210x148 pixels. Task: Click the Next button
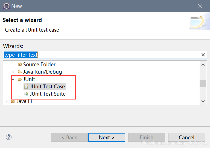(x=107, y=137)
